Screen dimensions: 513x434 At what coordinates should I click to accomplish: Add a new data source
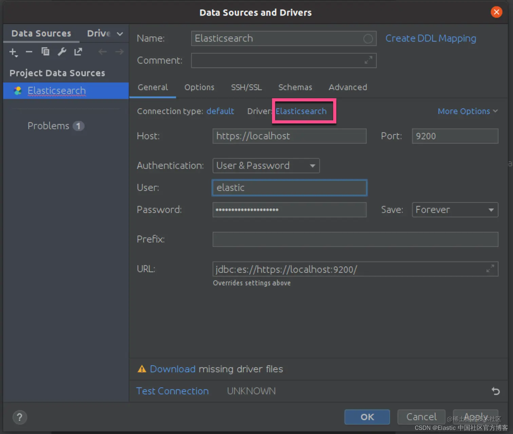tap(13, 52)
